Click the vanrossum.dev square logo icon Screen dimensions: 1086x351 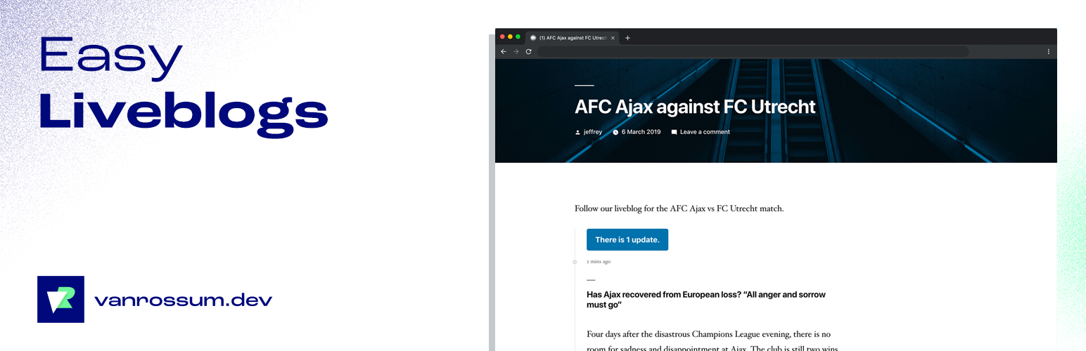pyautogui.click(x=60, y=300)
